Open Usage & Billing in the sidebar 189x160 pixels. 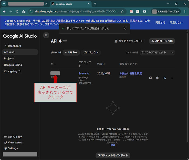click(13, 65)
